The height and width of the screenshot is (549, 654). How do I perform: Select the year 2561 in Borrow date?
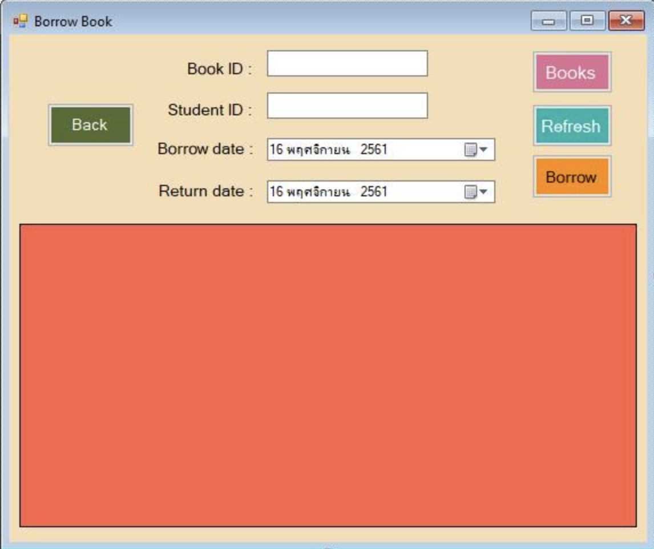pyautogui.click(x=374, y=150)
